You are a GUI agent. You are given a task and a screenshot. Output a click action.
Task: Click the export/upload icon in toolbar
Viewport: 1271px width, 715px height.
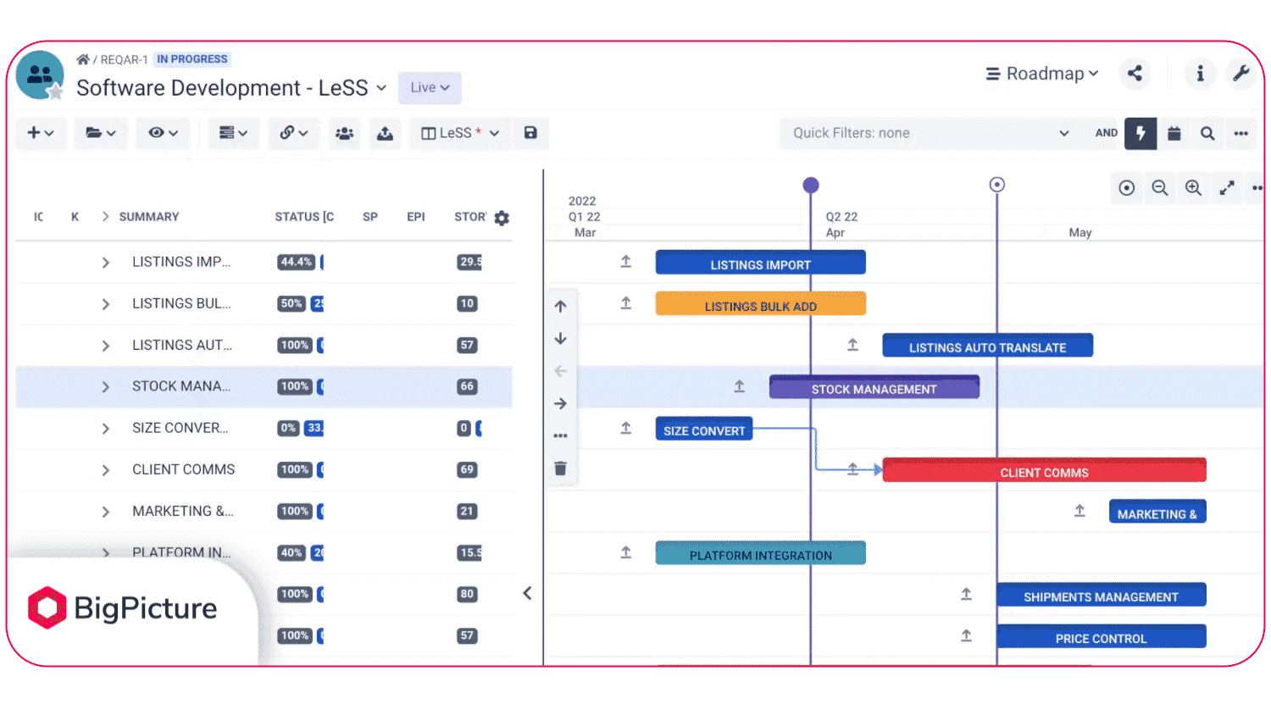pos(385,133)
